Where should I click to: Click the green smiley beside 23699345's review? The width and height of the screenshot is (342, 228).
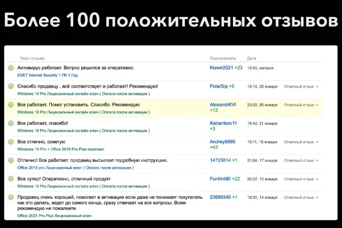[x=11, y=198]
